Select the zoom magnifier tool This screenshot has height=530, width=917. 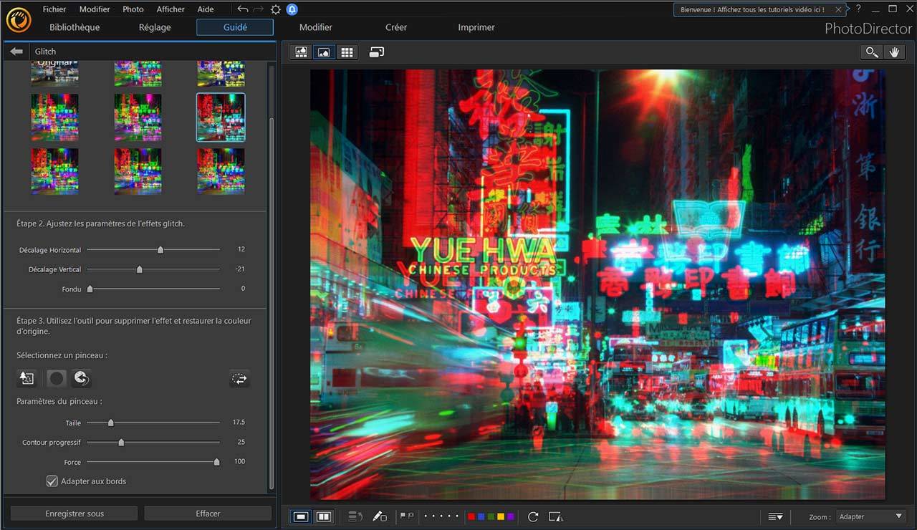click(872, 52)
